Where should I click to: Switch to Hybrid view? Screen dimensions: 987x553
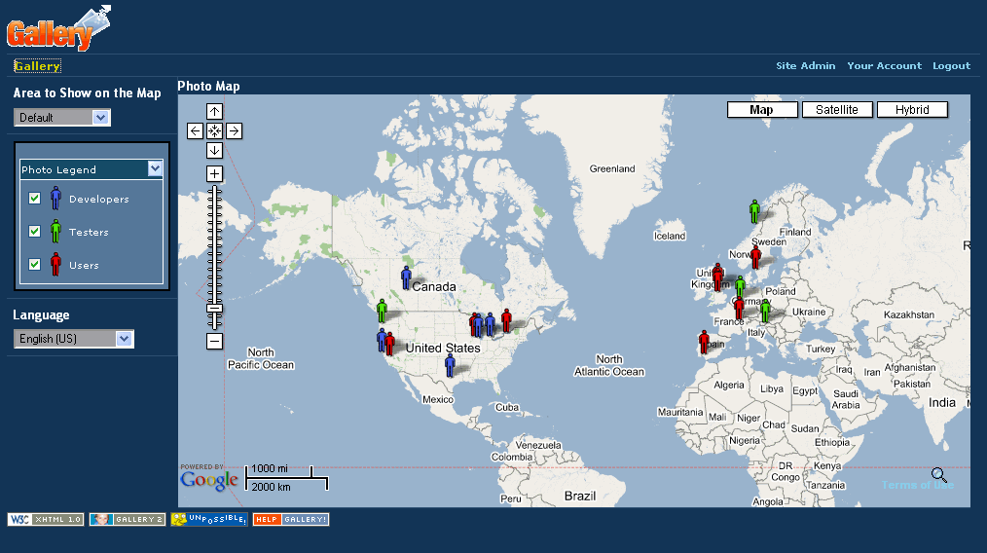pyautogui.click(x=912, y=110)
